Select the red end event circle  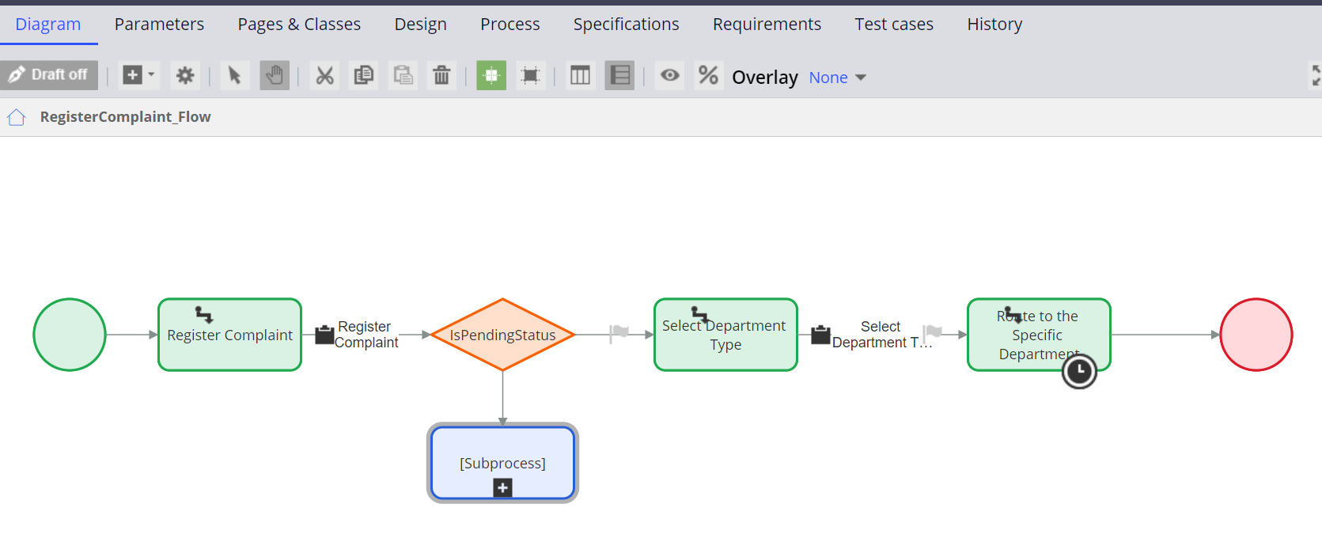[x=1256, y=335]
